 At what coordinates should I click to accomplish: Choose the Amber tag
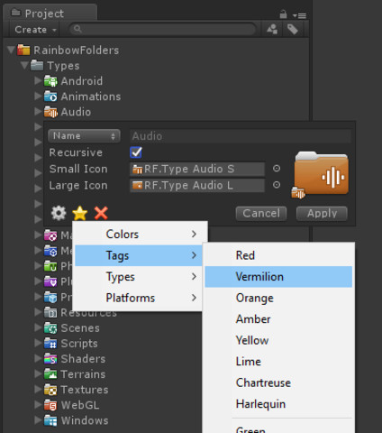tap(278, 319)
